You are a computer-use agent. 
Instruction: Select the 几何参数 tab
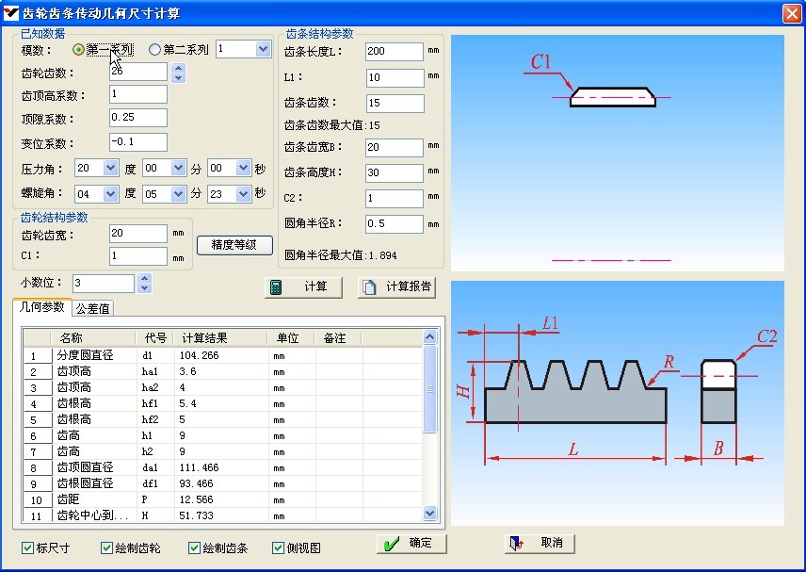[x=41, y=307]
